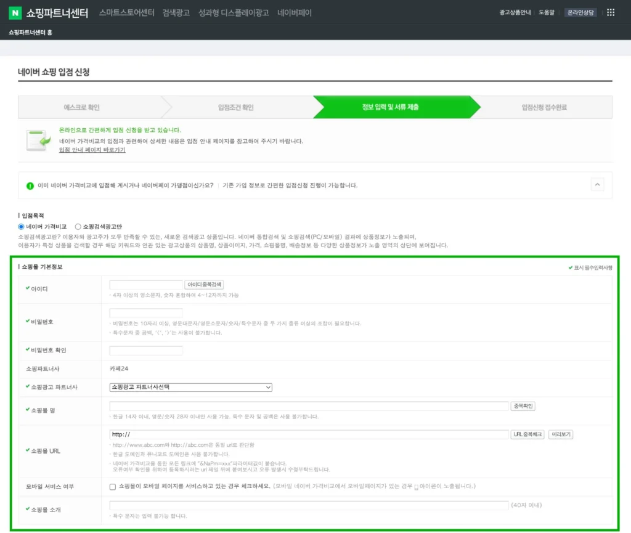Open 스마트스토어센터 in the top menu
This screenshot has width=631, height=533.
pos(126,12)
